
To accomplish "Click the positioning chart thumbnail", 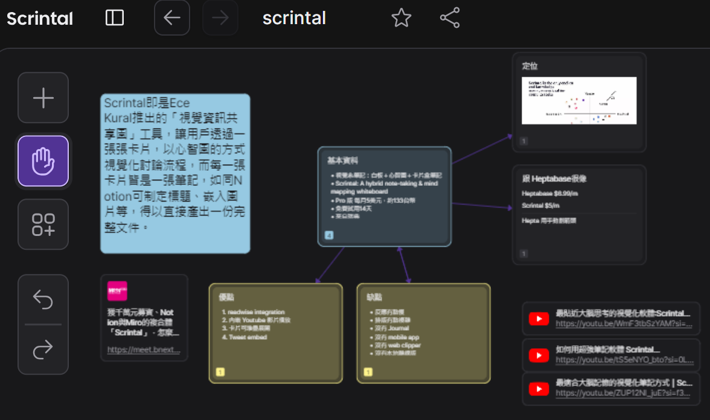I will 579,100.
